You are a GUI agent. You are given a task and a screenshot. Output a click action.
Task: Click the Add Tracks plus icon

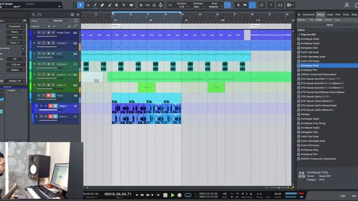tap(78, 15)
